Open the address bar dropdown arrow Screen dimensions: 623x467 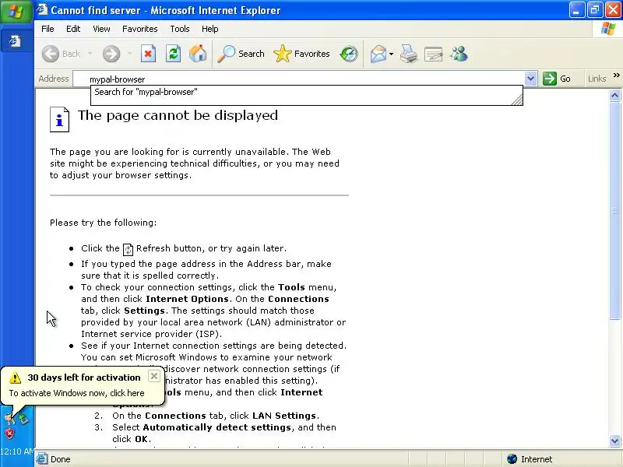coord(530,79)
